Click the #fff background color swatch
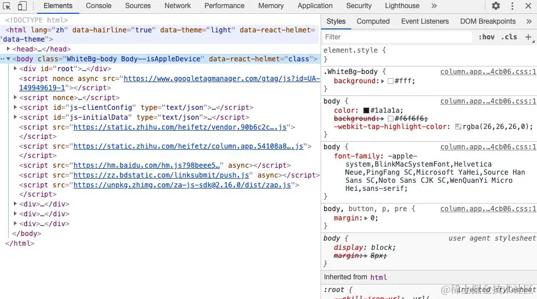 [x=391, y=81]
